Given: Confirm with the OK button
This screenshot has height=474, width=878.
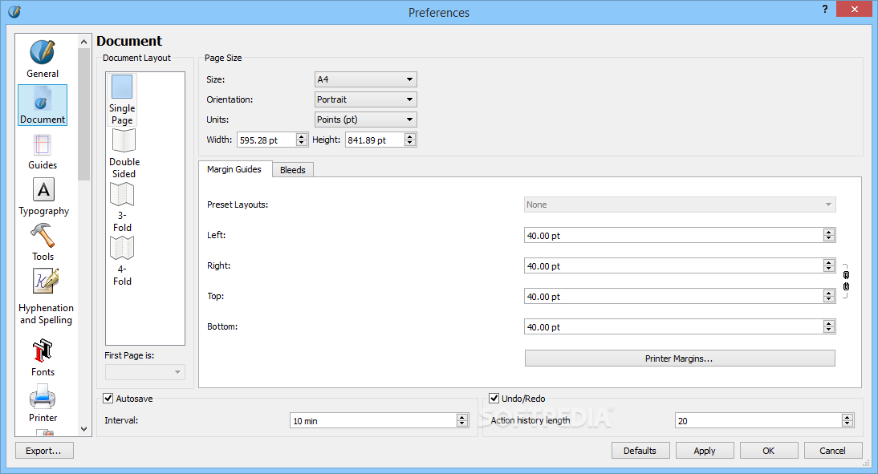Looking at the screenshot, I should tap(769, 451).
